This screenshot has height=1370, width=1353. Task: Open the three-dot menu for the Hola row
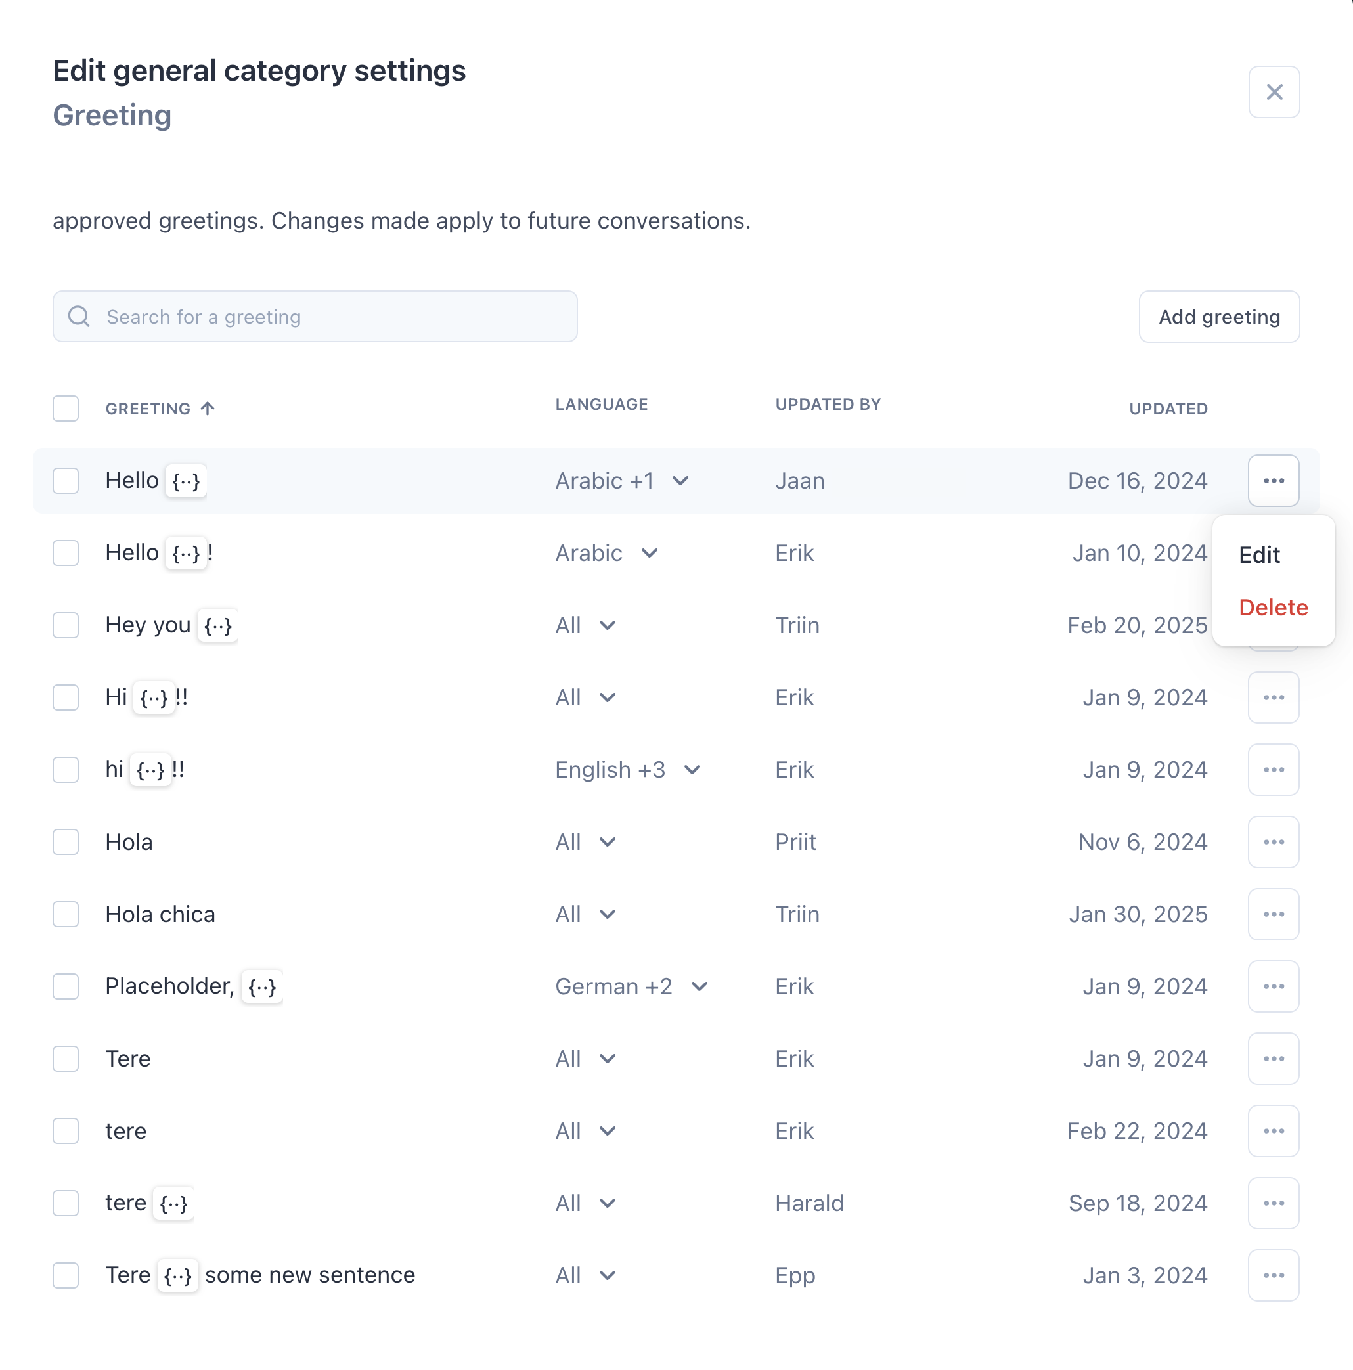pos(1274,842)
